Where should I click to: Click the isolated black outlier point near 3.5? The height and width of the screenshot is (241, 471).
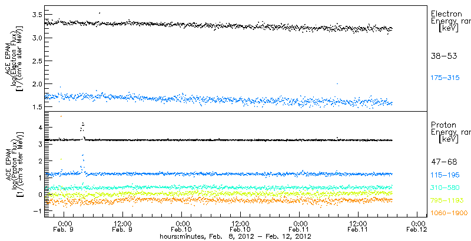pyautogui.click(x=99, y=13)
